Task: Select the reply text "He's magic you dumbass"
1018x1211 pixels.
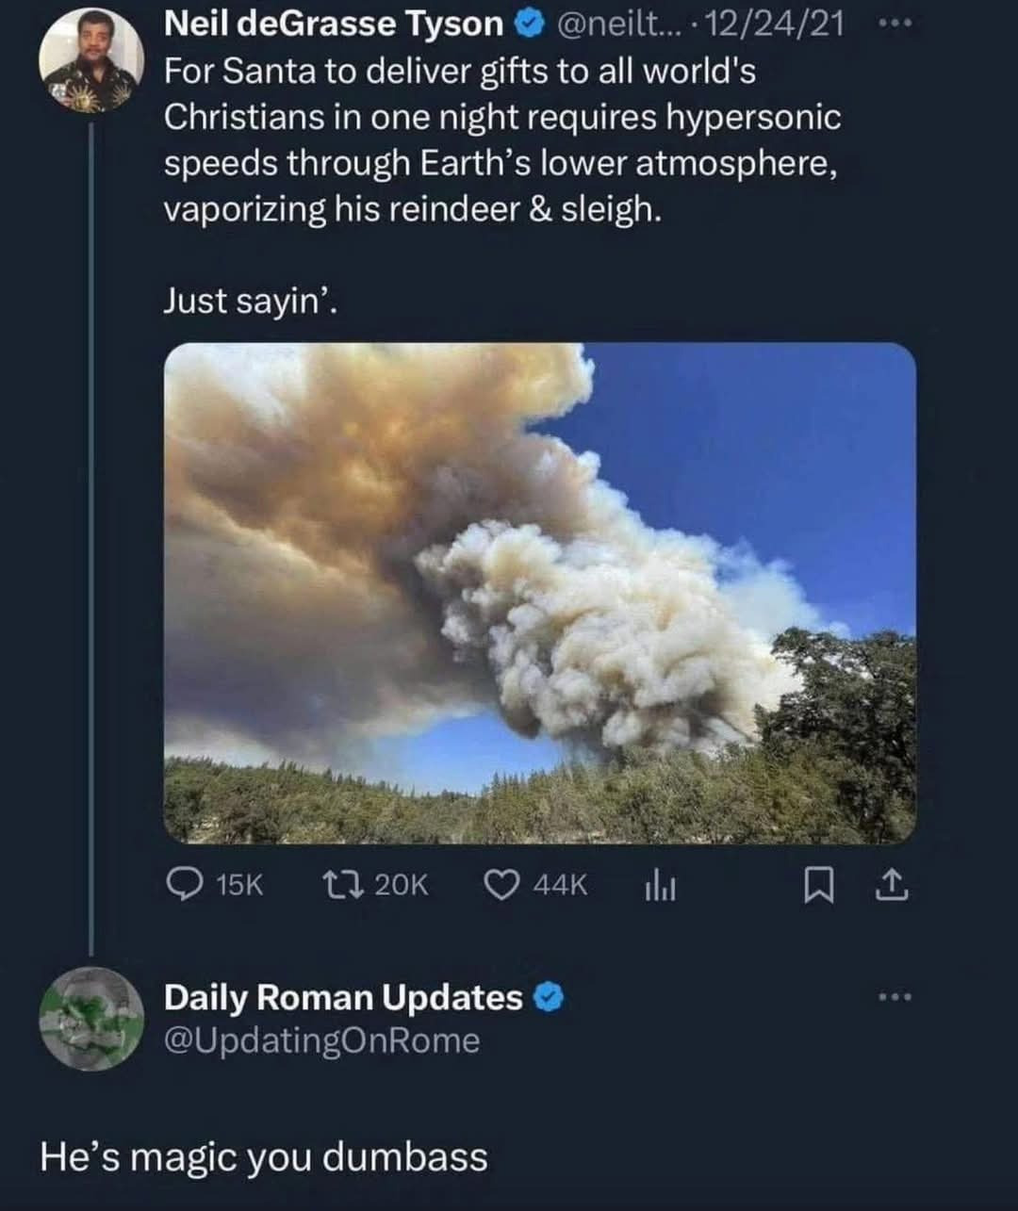Action: (x=263, y=1156)
